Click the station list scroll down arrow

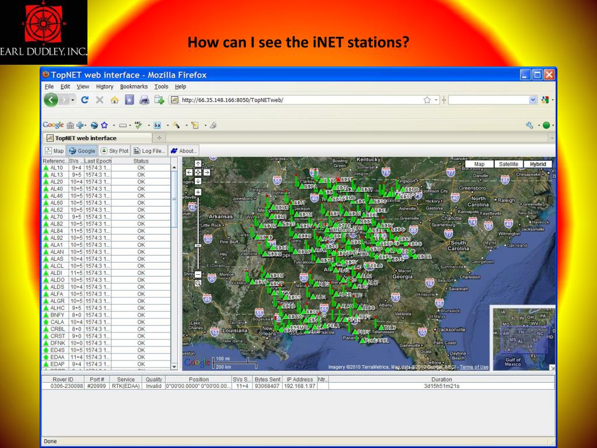174,366
